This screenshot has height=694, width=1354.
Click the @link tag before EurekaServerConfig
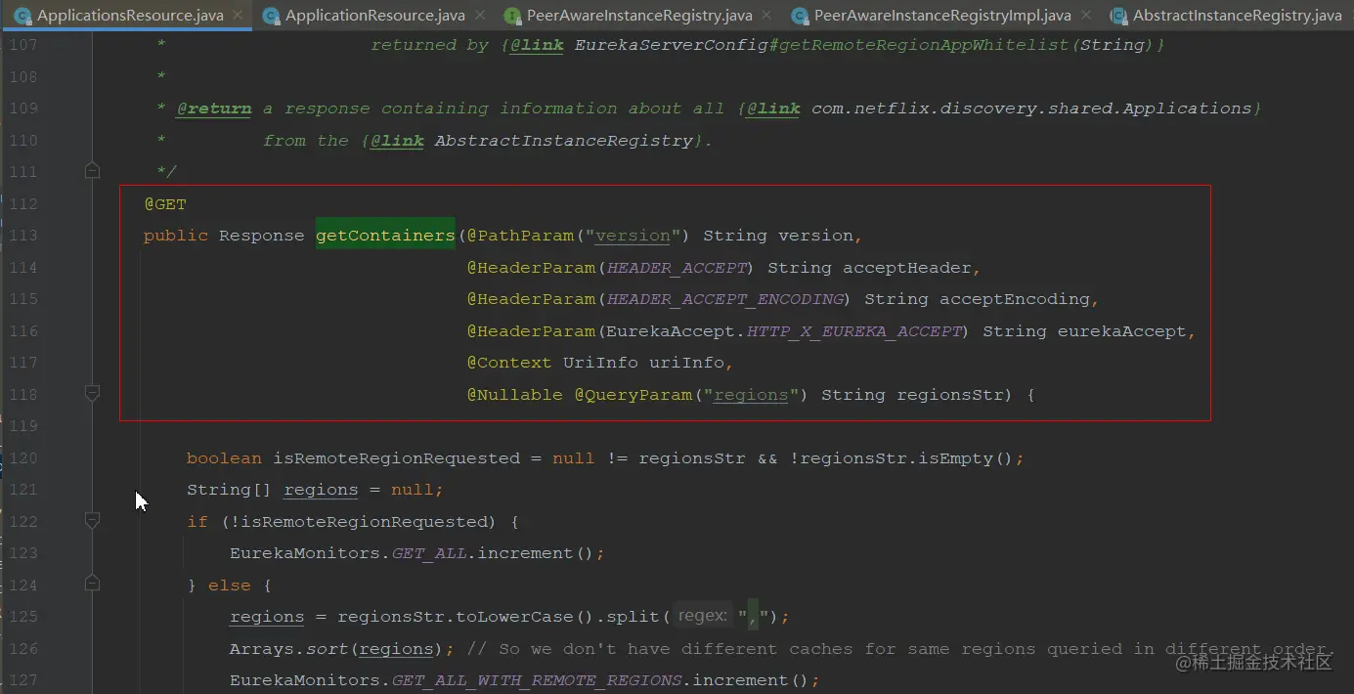536,45
